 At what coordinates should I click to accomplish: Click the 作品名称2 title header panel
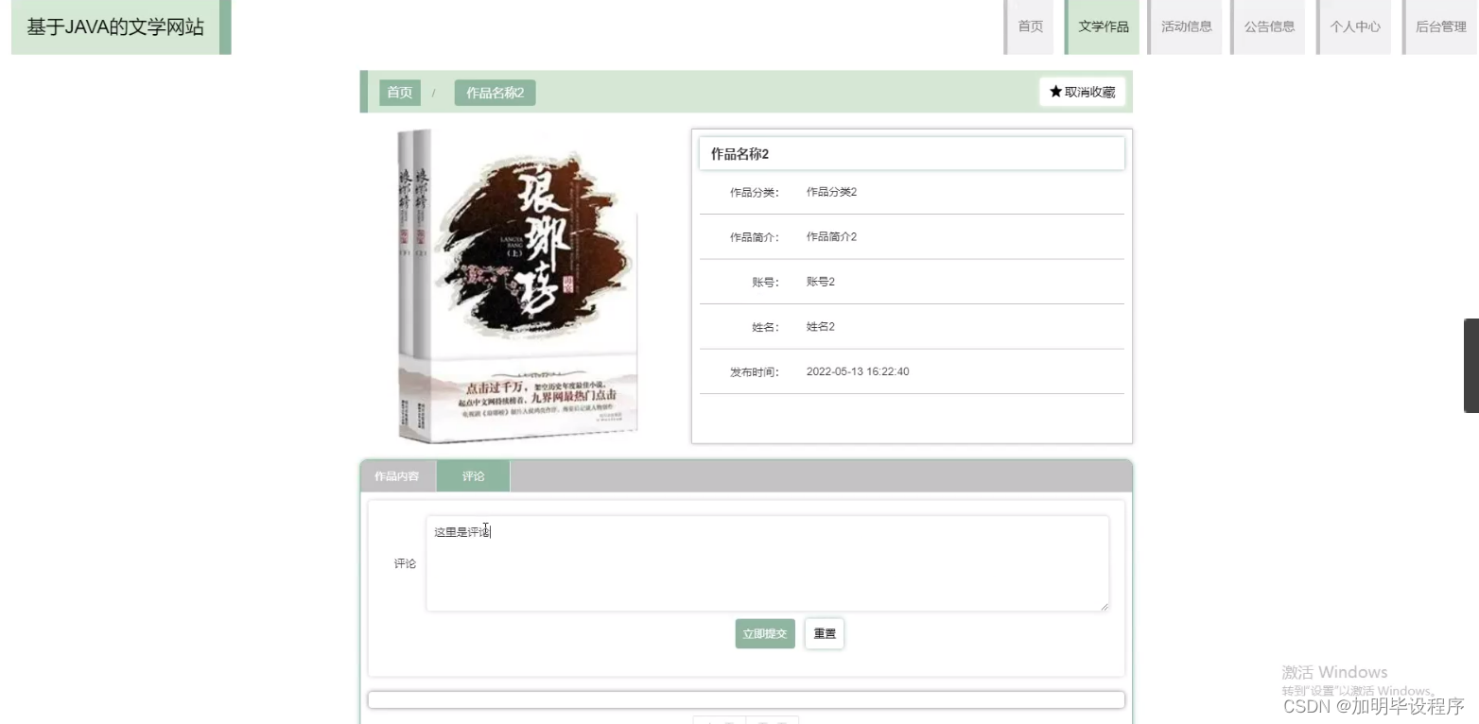911,153
